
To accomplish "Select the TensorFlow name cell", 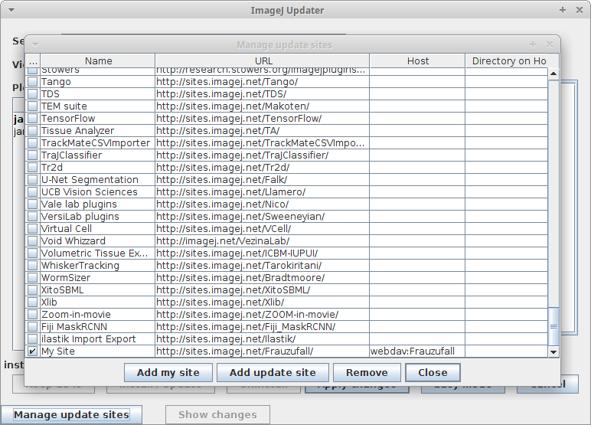I will (98, 119).
